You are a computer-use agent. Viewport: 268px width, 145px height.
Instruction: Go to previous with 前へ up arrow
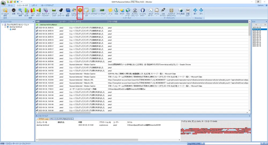(x=195, y=11)
